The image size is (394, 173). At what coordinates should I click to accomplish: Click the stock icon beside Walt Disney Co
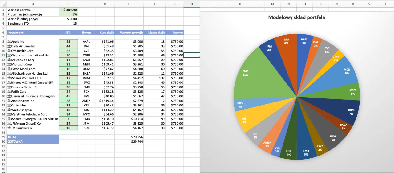[x=9, y=110]
